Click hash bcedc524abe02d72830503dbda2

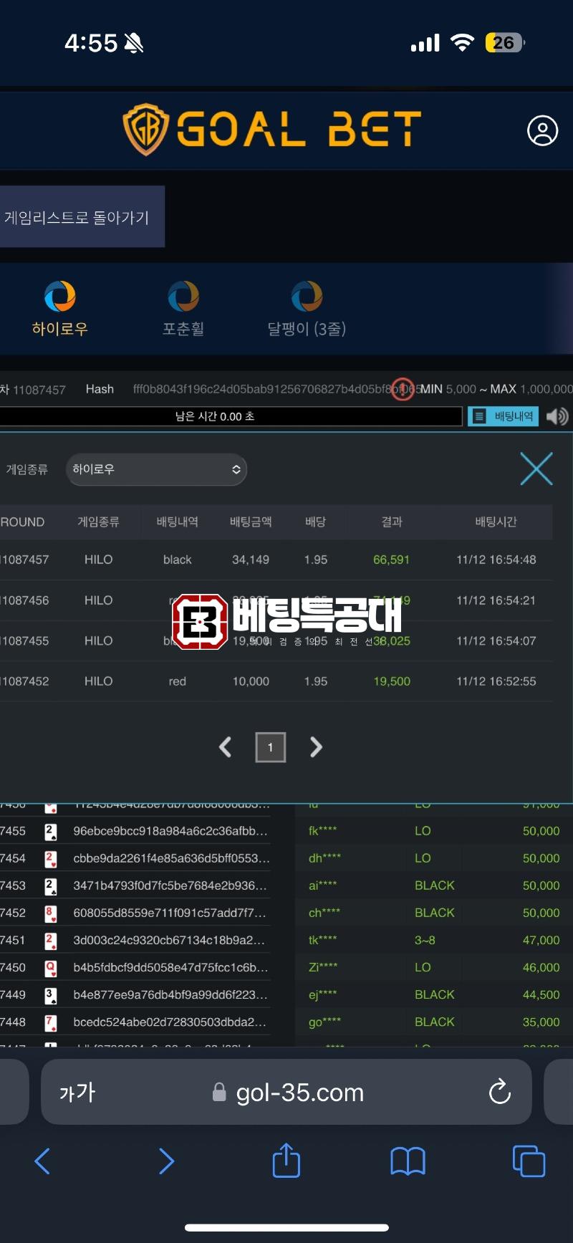point(170,1022)
